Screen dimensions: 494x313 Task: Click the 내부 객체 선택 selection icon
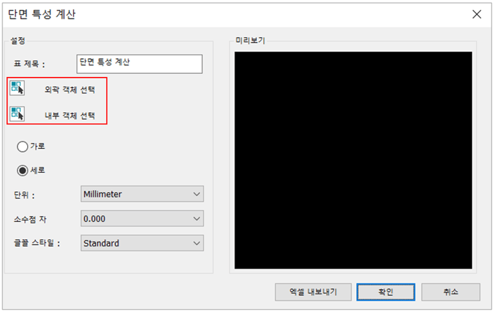[x=17, y=114]
